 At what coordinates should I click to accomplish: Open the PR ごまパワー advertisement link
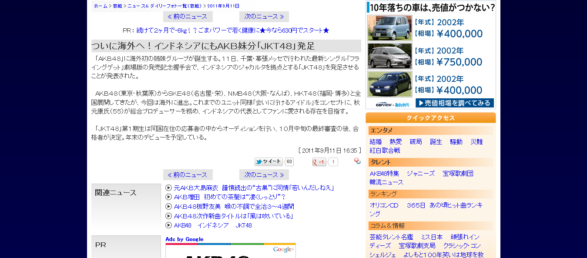pos(233,30)
